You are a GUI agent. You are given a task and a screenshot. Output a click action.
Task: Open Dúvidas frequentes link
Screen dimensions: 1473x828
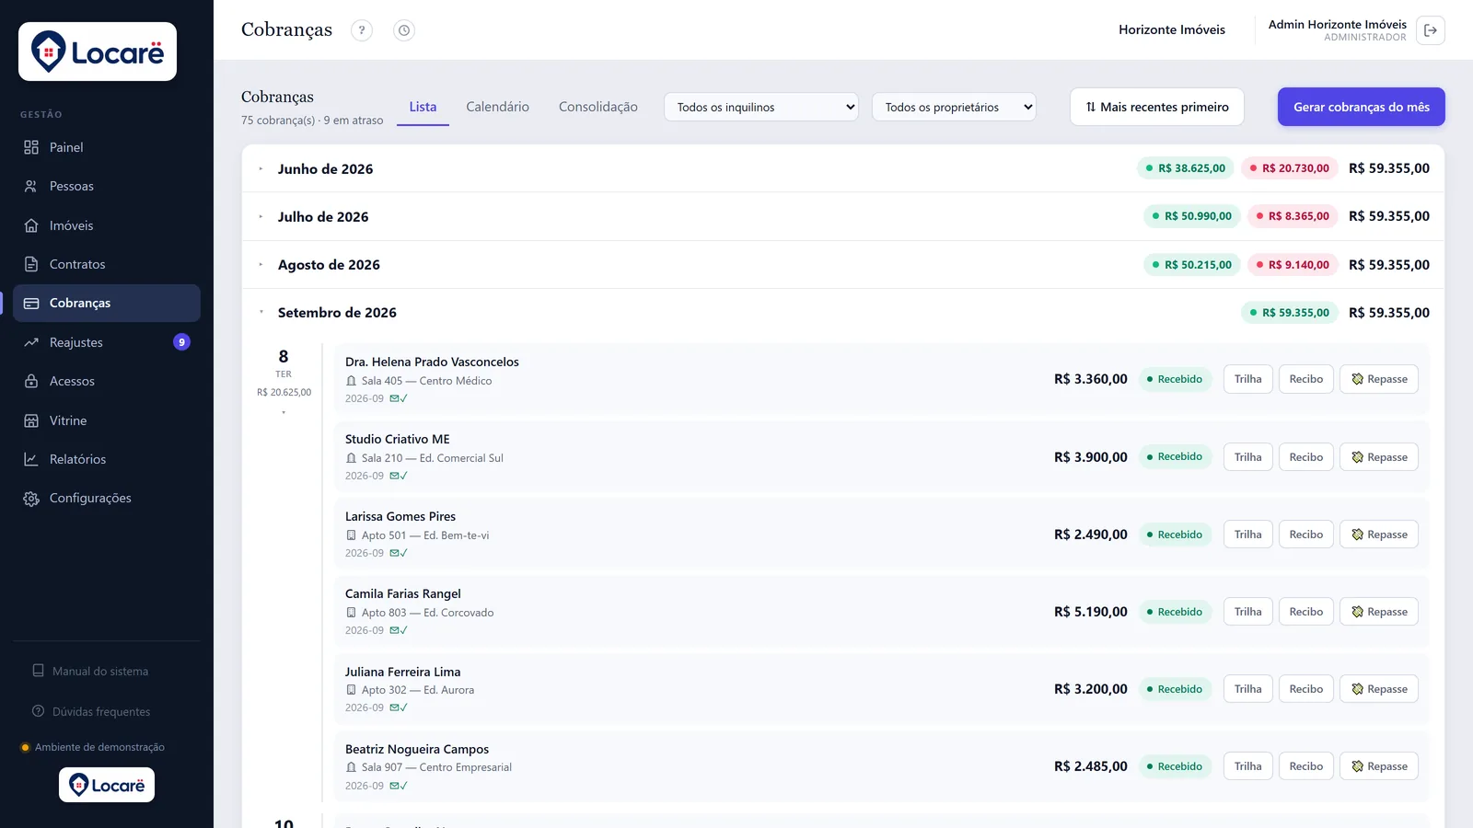pyautogui.click(x=91, y=711)
